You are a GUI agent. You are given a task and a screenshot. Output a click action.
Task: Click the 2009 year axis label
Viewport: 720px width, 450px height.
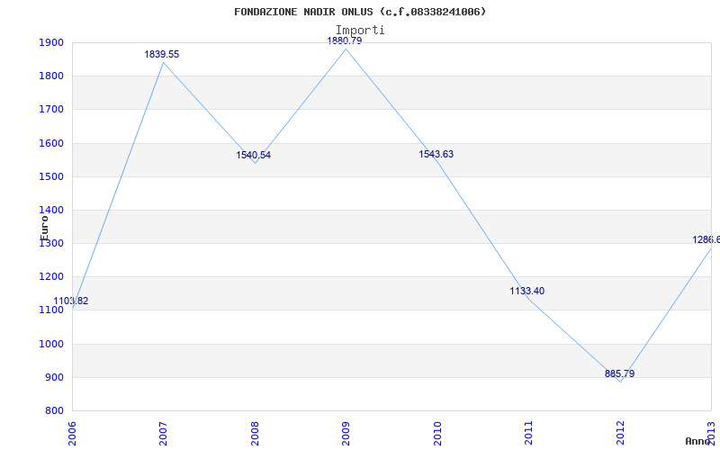coord(346,433)
